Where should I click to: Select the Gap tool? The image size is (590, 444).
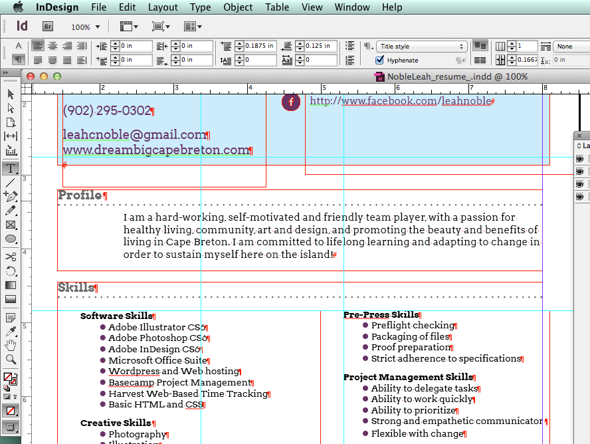tap(11, 136)
